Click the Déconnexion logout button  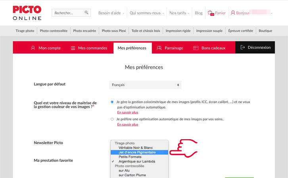pos(255,48)
